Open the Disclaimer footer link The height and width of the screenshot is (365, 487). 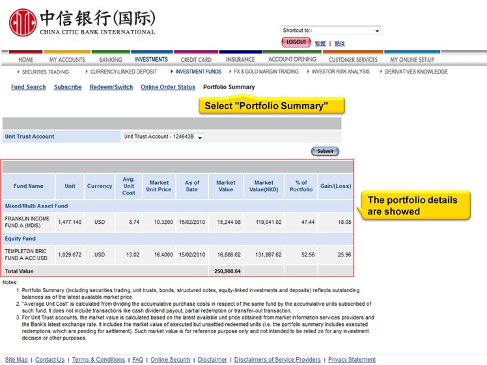(212, 359)
